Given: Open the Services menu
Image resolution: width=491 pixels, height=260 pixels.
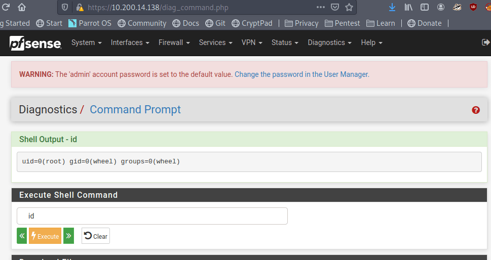Looking at the screenshot, I should [215, 43].
